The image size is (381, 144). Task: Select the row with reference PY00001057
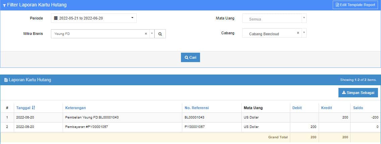(x=195, y=127)
